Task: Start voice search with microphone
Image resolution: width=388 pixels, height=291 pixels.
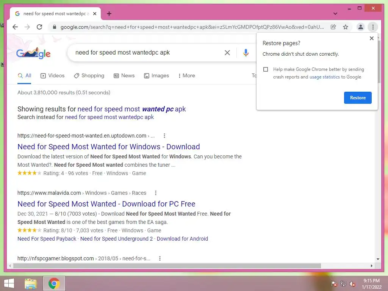Action: coord(246,52)
